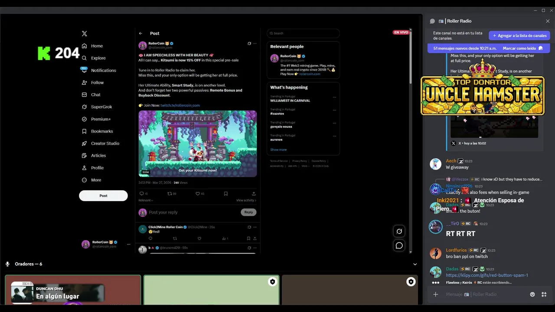Screen dimensions: 555x312
Task: Click Aech username in chat
Action: (451, 161)
